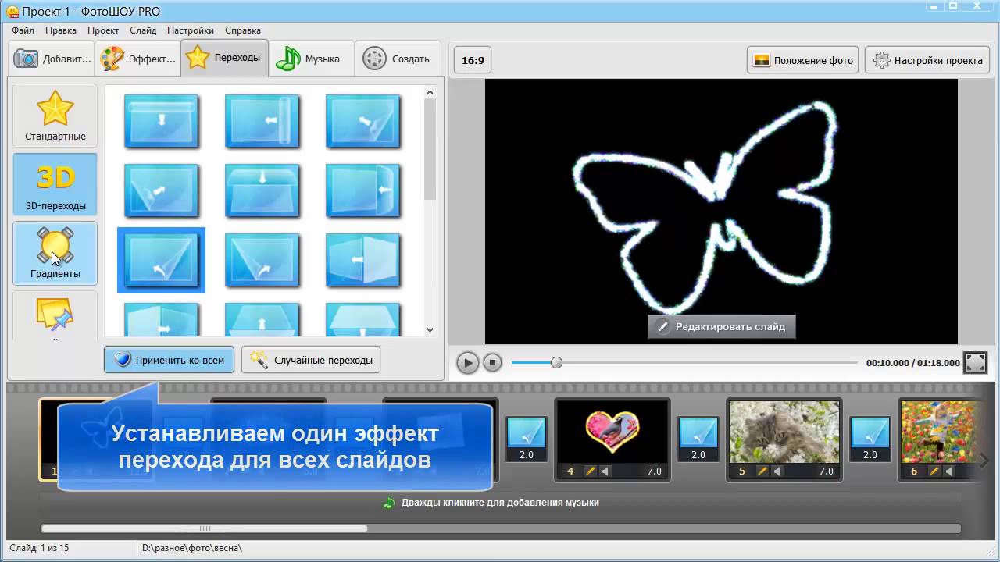
Task: Click the transitions list scroll-down arrow
Action: (x=430, y=330)
